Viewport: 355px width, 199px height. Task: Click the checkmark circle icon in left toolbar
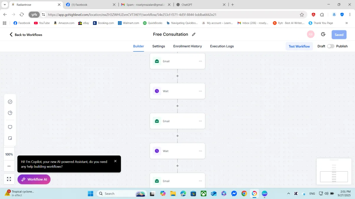click(10, 102)
